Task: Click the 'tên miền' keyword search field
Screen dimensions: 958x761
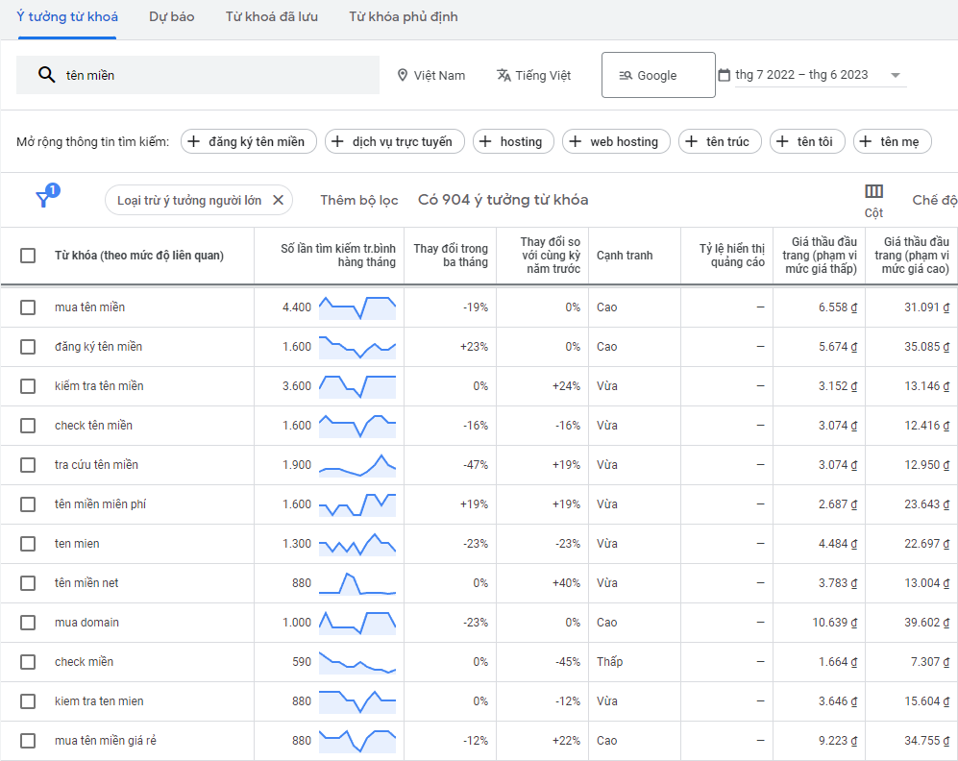Action: (216, 75)
